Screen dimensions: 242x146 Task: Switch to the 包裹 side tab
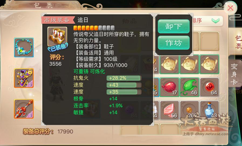(x=238, y=41)
